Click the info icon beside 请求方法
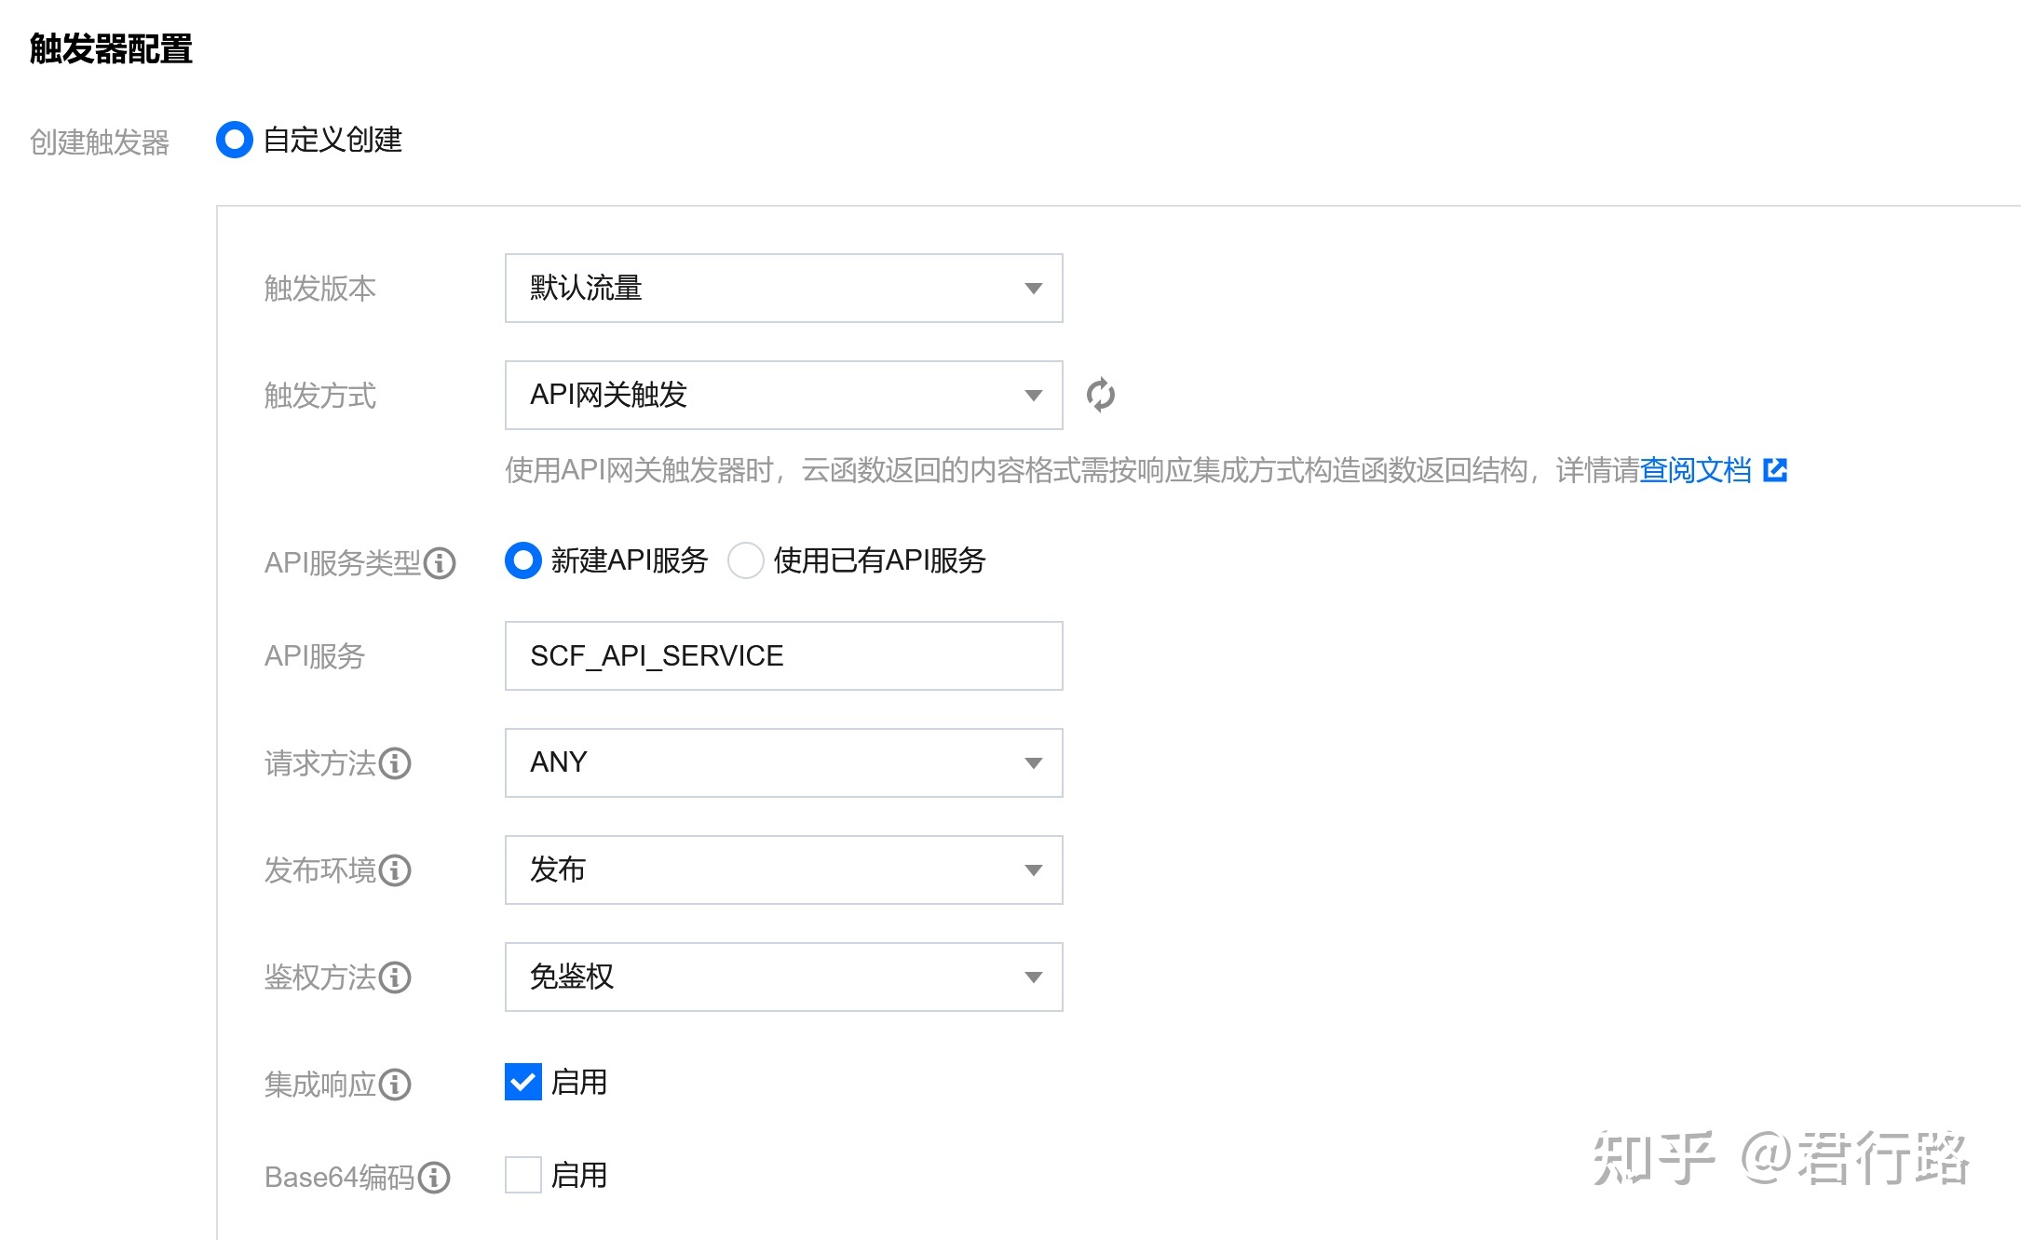 [395, 763]
